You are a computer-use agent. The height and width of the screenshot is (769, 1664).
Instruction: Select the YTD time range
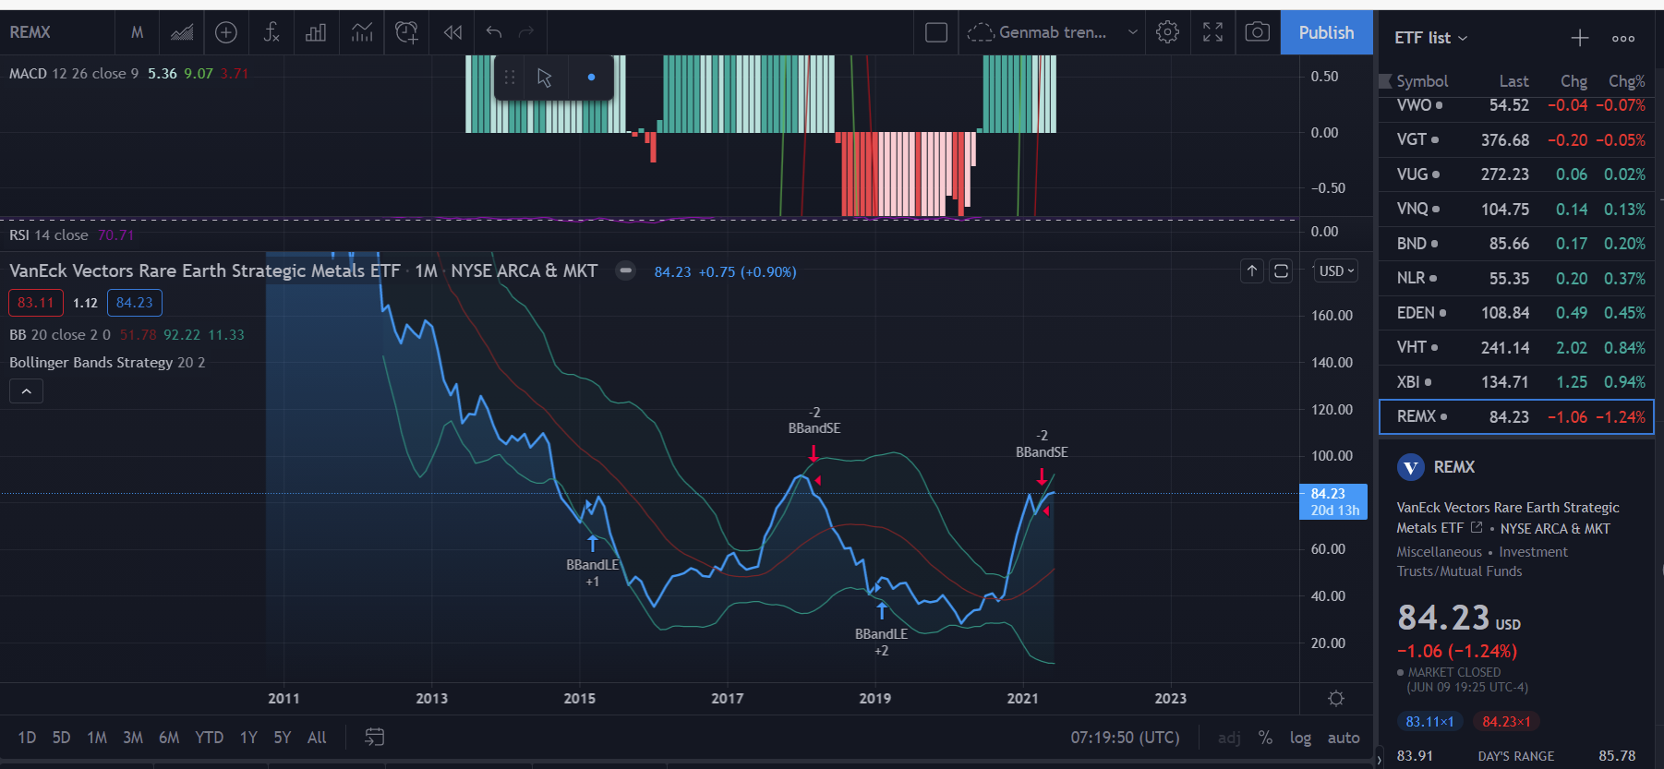click(x=210, y=738)
